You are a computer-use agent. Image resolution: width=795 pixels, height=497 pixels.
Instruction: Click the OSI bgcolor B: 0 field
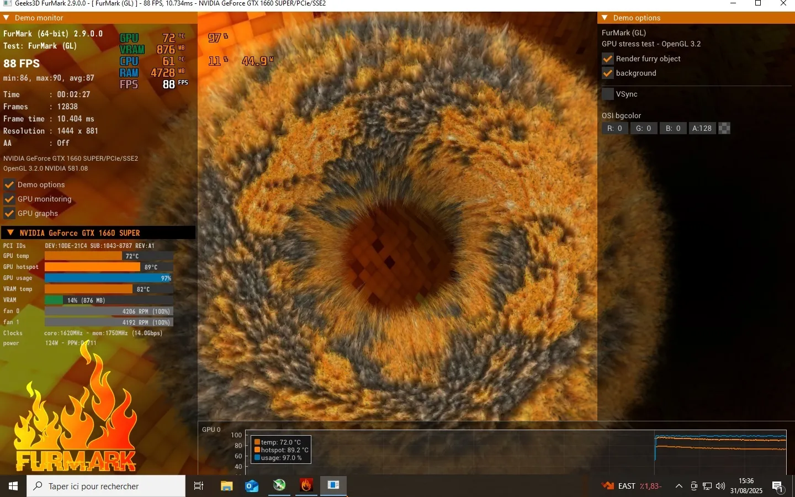[674, 128]
